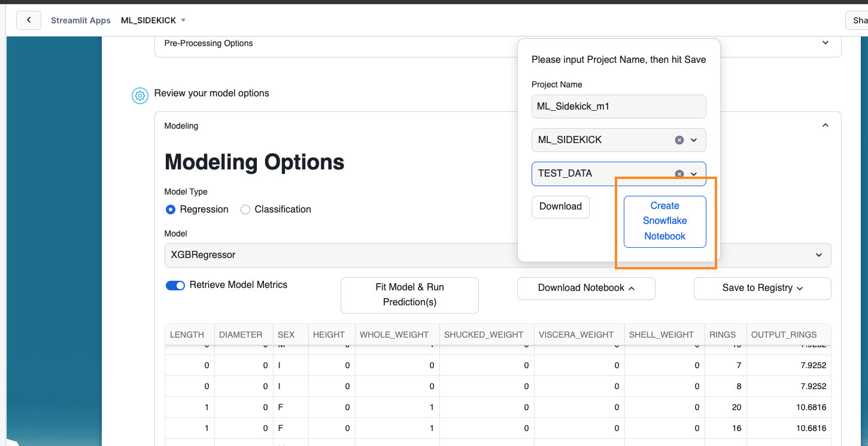Click the Download button

pos(560,207)
